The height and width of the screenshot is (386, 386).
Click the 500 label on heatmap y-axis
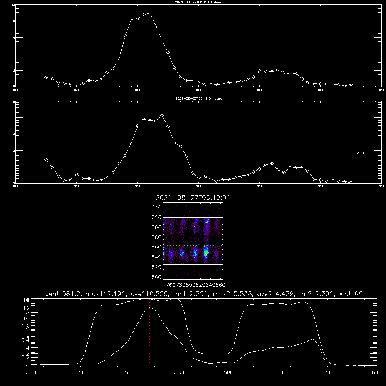(x=157, y=277)
